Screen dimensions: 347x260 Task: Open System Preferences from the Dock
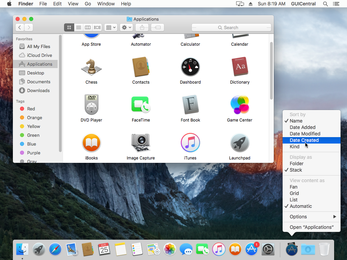point(268,250)
